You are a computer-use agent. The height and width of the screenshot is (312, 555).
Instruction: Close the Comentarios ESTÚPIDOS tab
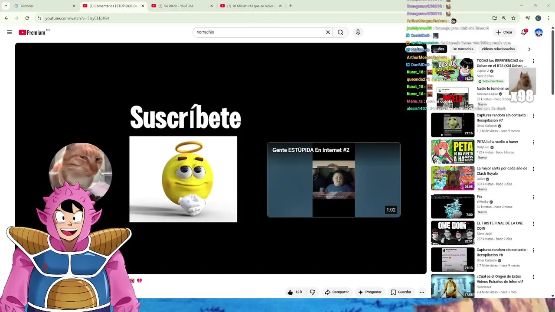(143, 6)
